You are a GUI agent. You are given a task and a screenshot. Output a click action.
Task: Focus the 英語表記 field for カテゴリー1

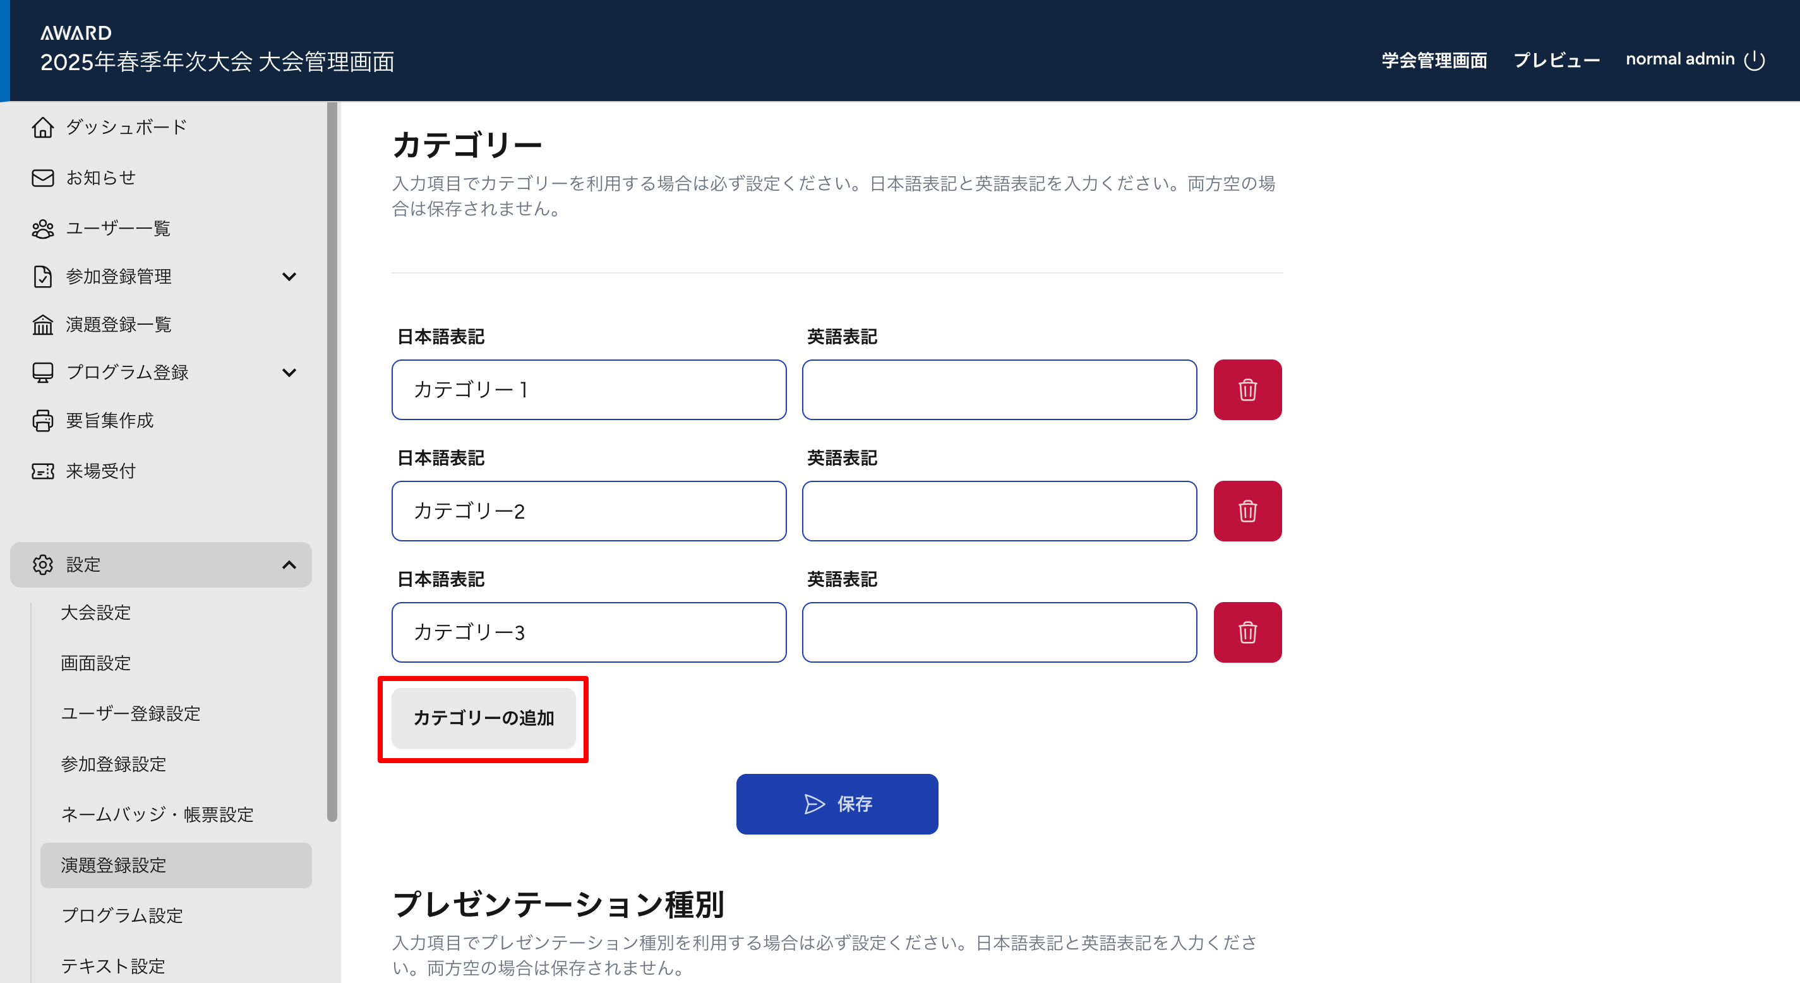point(999,389)
